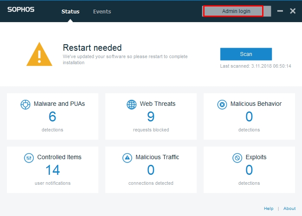The image size is (302, 216).
Task: Click the SOPHOS logo
Action: click(x=21, y=10)
